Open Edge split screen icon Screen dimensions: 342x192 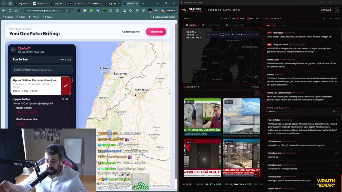click(x=118, y=10)
